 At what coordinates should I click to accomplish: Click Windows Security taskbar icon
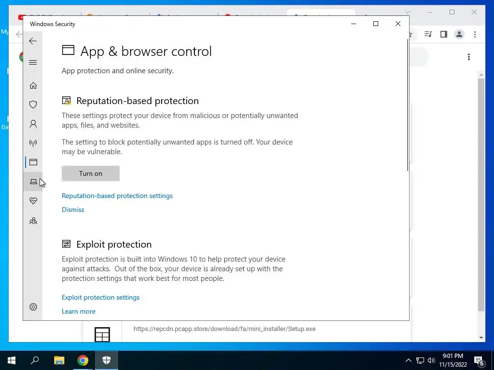click(107, 360)
